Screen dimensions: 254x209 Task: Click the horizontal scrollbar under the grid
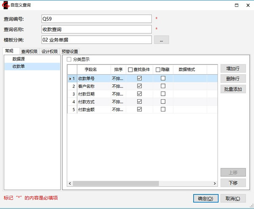[127, 183]
